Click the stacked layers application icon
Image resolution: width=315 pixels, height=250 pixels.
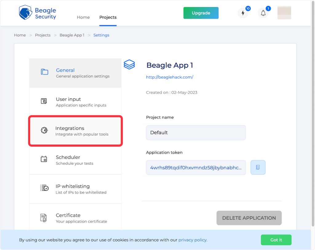(129, 65)
